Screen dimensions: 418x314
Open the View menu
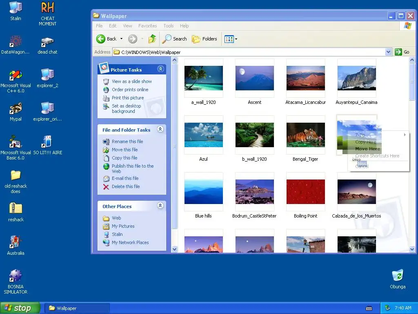(127, 26)
